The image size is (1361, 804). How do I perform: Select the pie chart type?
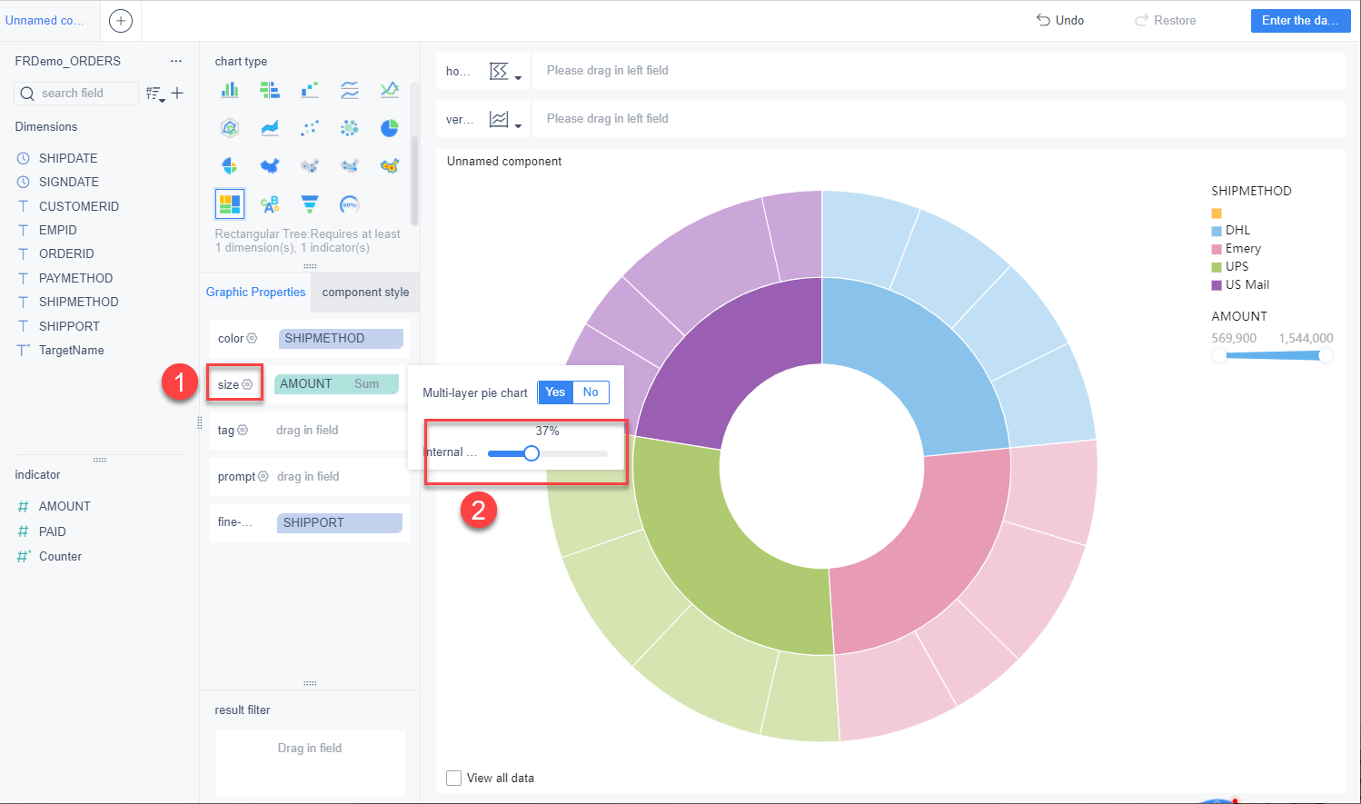390,127
